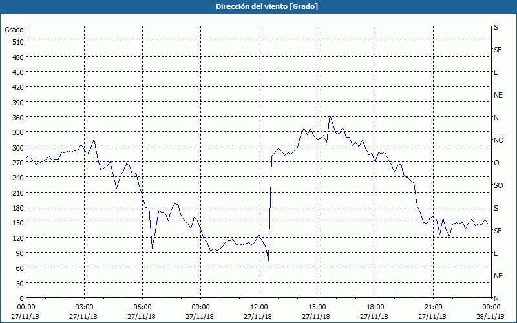Click the wind line peak near 360 degrees
Image resolution: width=517 pixels, height=323 pixels.
click(330, 115)
